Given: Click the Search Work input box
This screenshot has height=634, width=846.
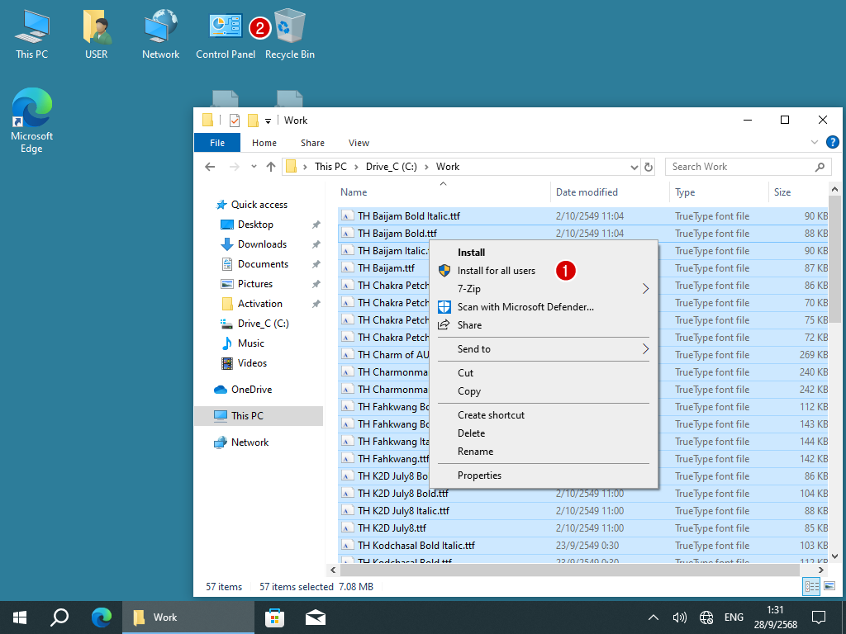Looking at the screenshot, I should [739, 167].
